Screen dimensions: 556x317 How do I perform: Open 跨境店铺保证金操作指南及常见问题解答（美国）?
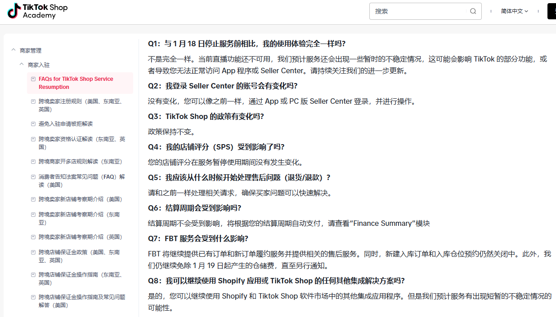(x=81, y=301)
